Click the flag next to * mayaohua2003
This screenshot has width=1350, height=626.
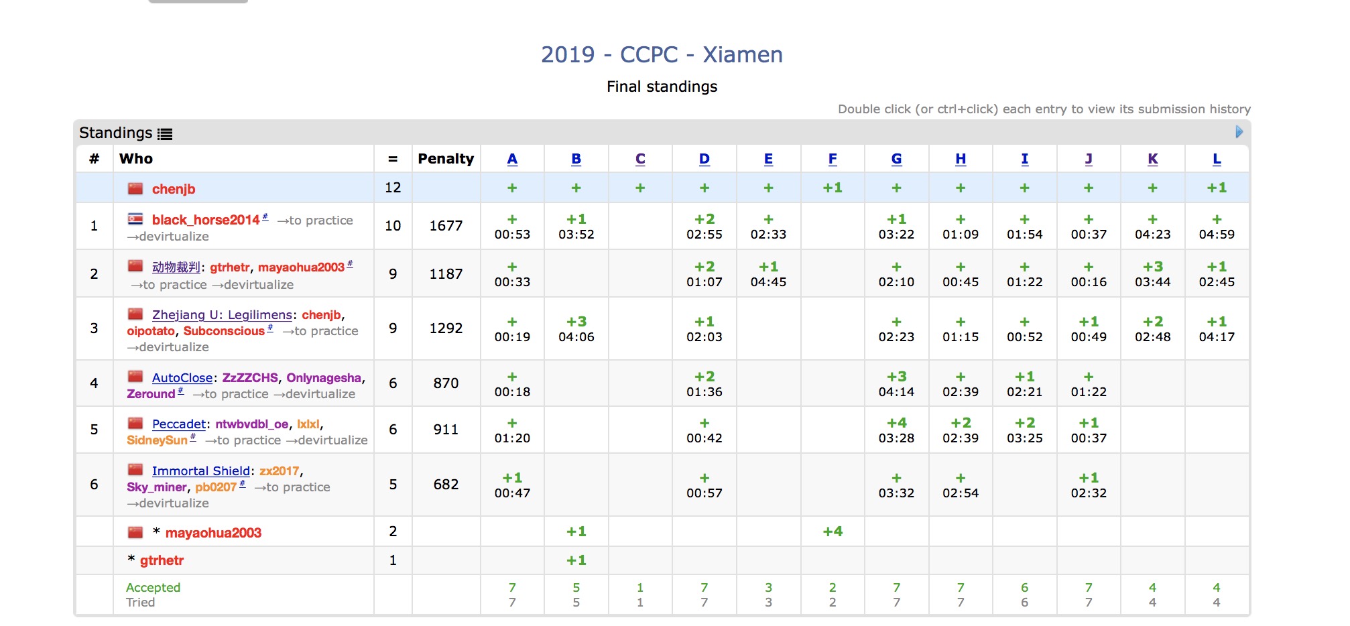pyautogui.click(x=135, y=532)
